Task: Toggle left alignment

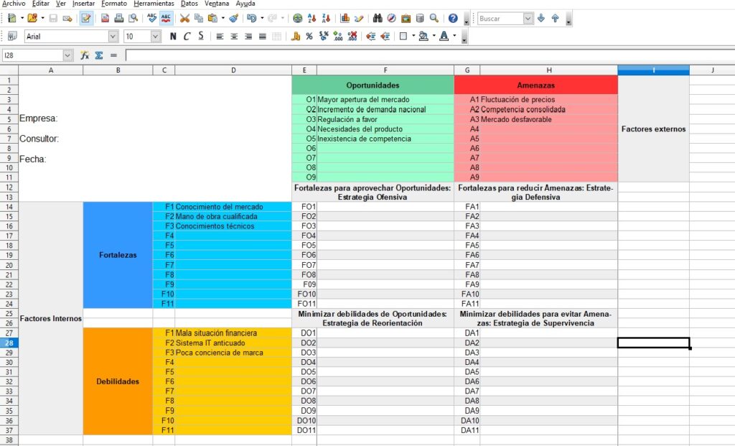Action: (220, 36)
